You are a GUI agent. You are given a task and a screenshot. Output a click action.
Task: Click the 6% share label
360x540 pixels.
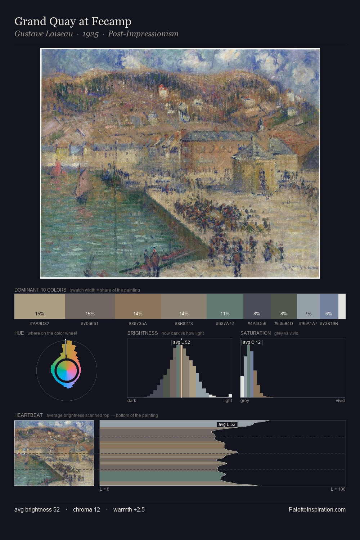(x=329, y=314)
